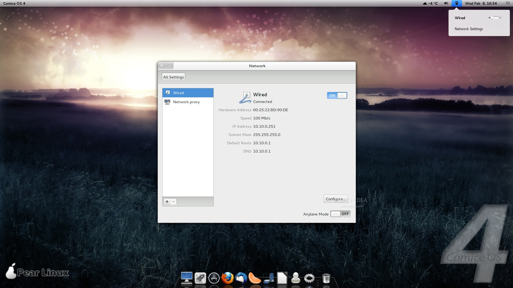Open the Launchpad rocket icon

[x=200, y=278]
